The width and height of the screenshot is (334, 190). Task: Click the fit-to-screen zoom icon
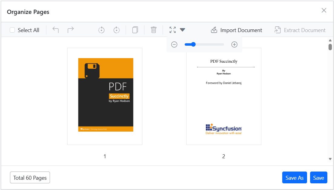click(173, 30)
